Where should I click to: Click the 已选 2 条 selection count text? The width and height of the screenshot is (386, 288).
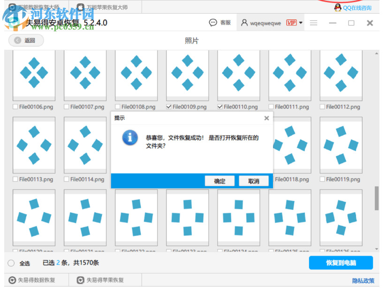click(x=55, y=263)
